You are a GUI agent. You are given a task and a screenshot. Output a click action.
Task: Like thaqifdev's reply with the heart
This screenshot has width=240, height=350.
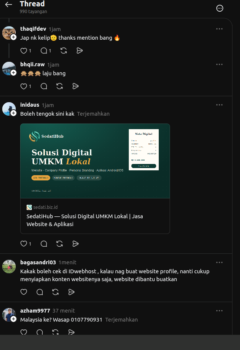pos(24,51)
